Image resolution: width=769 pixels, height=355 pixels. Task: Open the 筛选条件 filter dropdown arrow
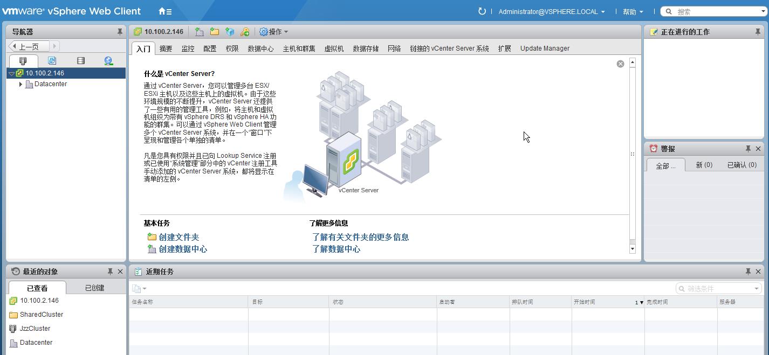[757, 289]
